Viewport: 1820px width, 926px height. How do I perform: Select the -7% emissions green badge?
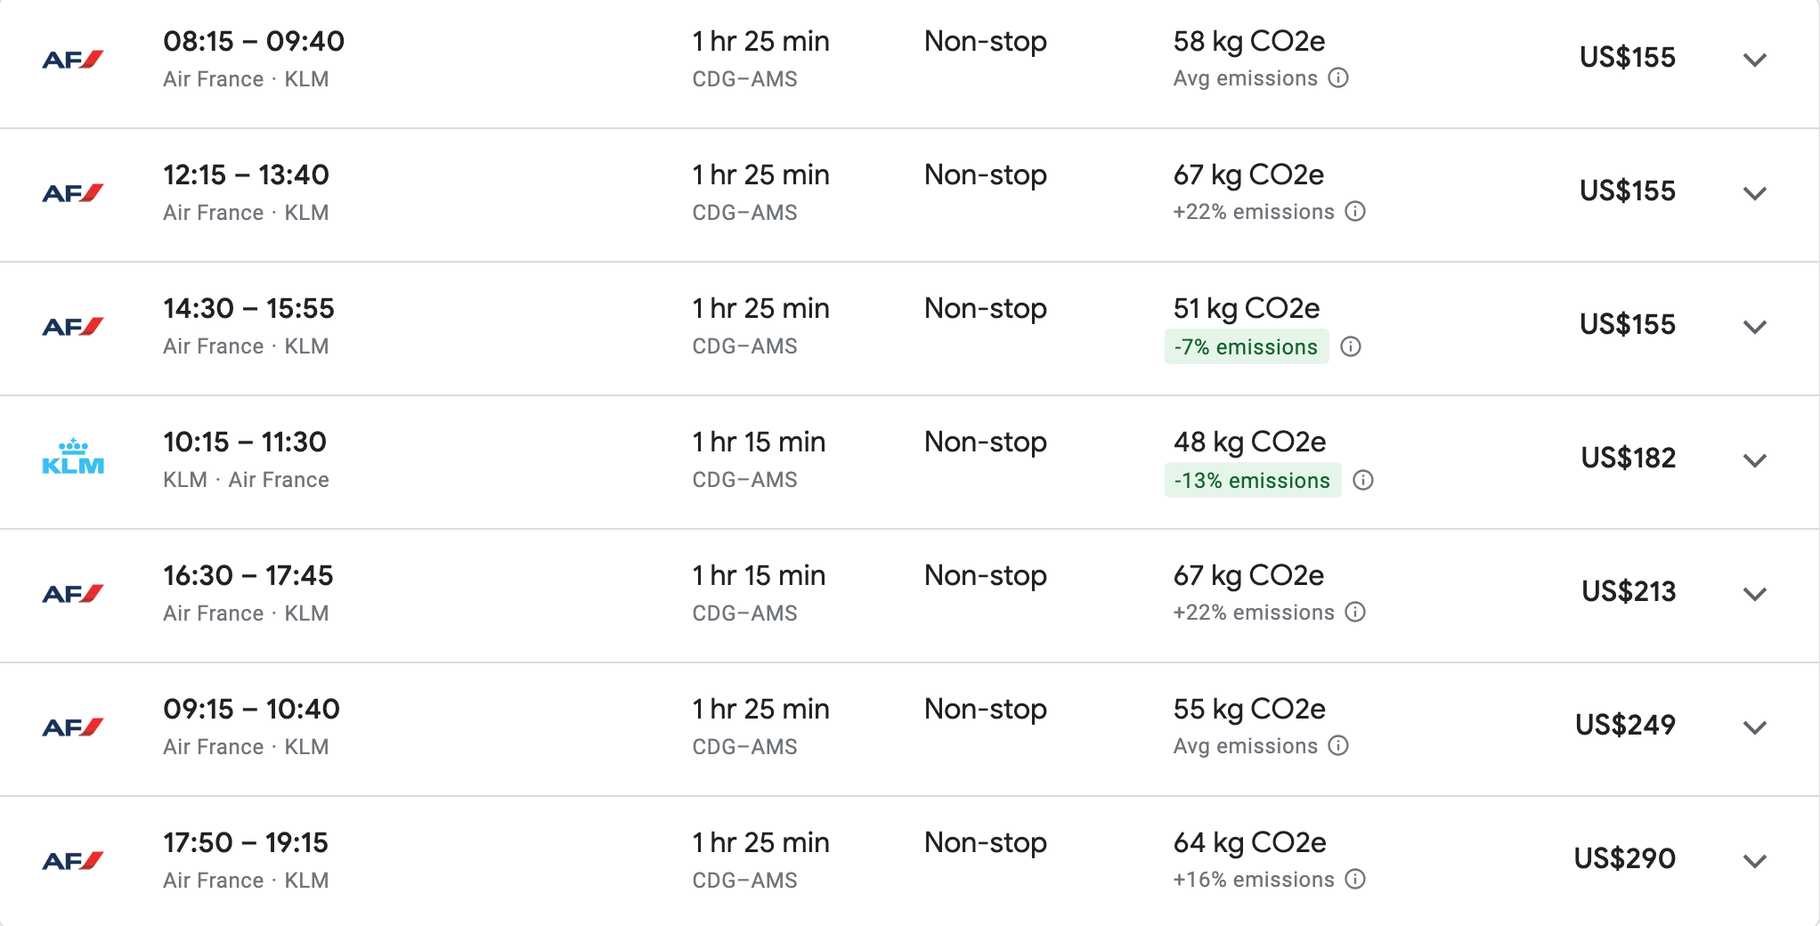[x=1246, y=347]
